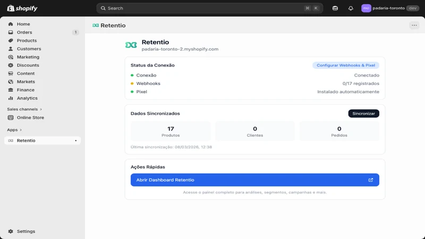The image size is (425, 239).
Task: Click the green Conexão status dot
Action: [x=132, y=75]
